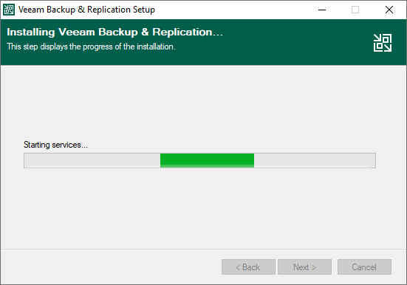Click the empty progress bar portion left of green
Screen dimensions: 407x285
click(x=92, y=160)
